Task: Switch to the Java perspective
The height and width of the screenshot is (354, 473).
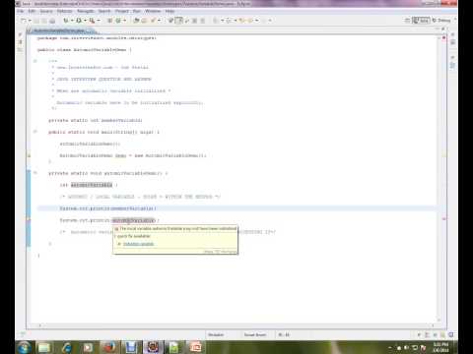Action: (421, 21)
